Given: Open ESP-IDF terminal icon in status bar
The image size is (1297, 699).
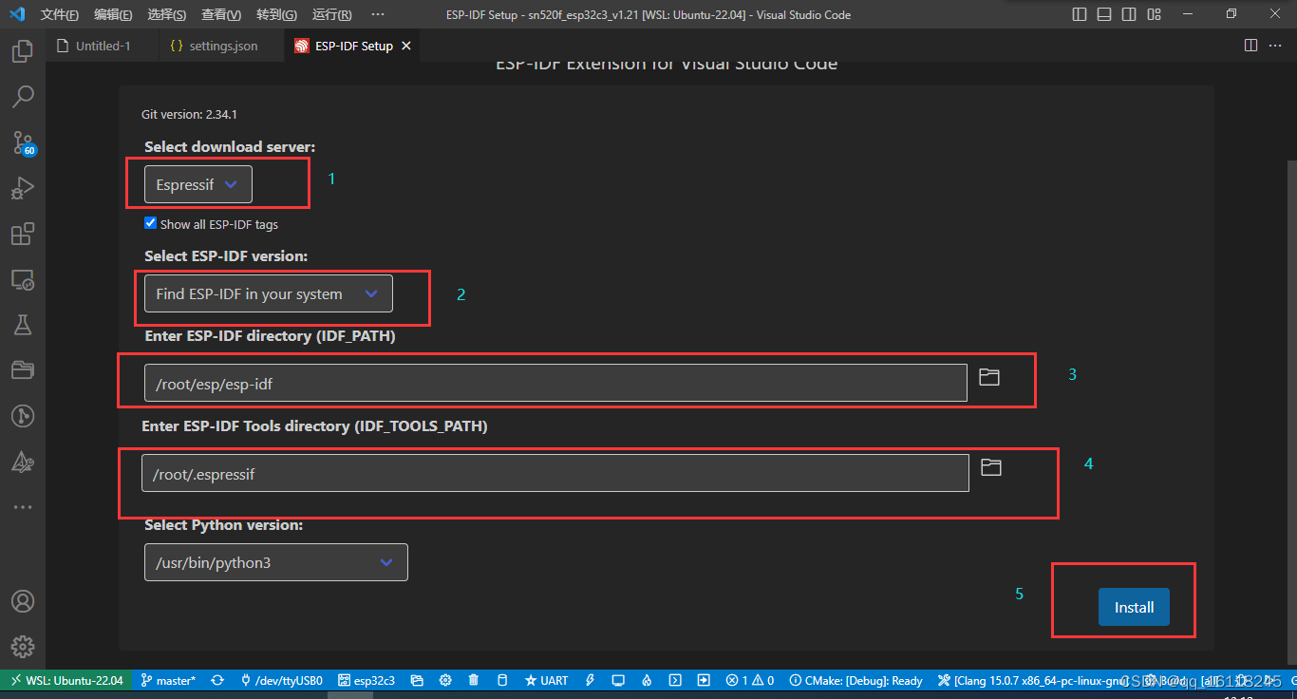Looking at the screenshot, I should (675, 680).
